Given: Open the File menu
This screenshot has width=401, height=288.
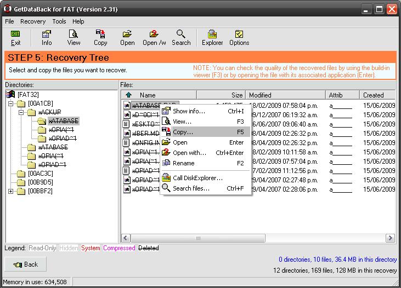Looking at the screenshot, I should tap(9, 21).
